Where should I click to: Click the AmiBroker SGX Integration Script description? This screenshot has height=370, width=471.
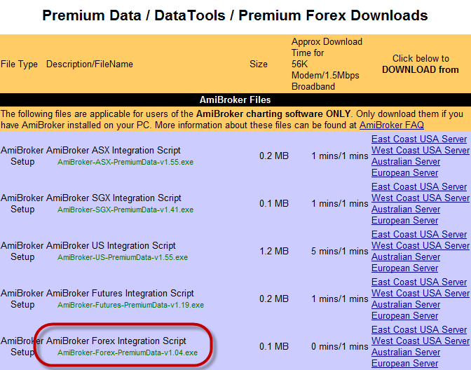[114, 198]
